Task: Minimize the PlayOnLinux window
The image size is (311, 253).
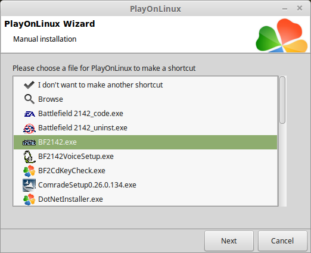Action: tap(285, 9)
